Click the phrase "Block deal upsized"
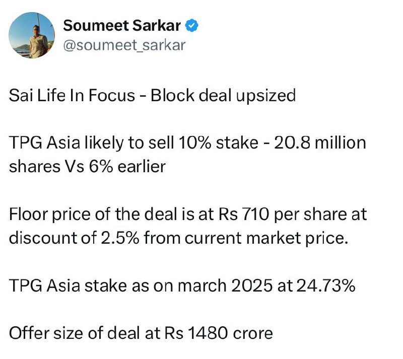This screenshot has width=403, height=359. click(x=223, y=96)
